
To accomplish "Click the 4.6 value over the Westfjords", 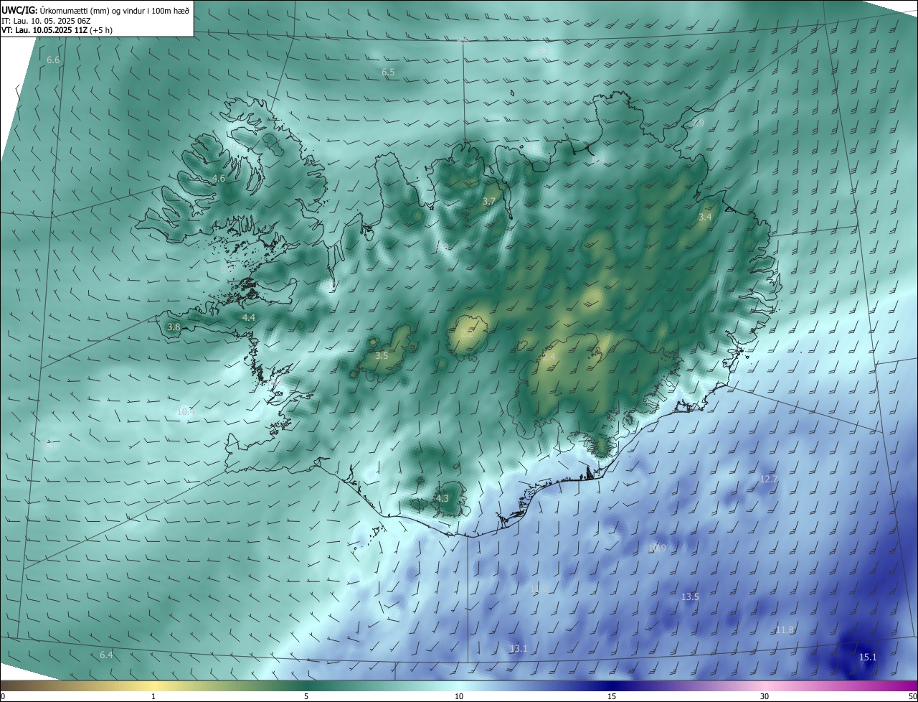I will tap(219, 179).
